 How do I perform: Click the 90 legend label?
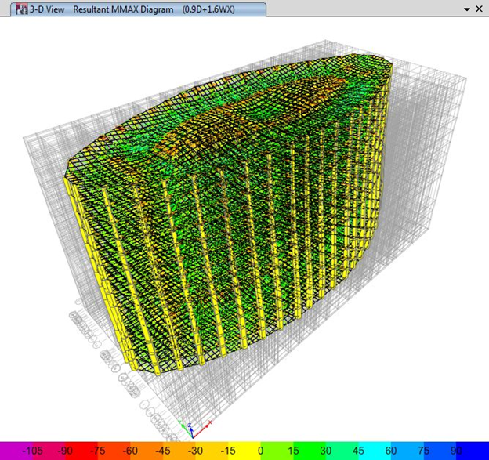(456, 451)
